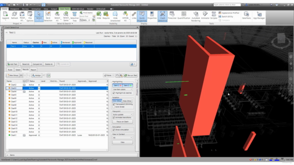Toggle the Clash Detective tool

pos(162,16)
